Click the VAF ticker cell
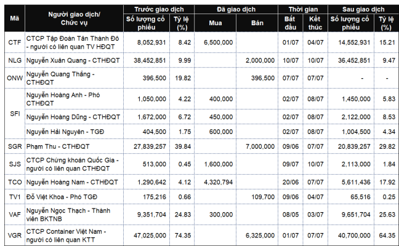 coord(15,215)
